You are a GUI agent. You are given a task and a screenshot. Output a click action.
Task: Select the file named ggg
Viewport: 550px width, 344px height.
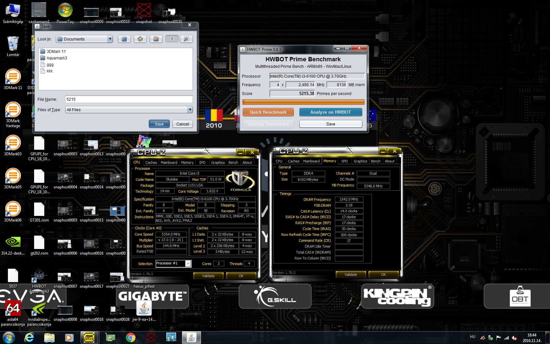[47, 65]
